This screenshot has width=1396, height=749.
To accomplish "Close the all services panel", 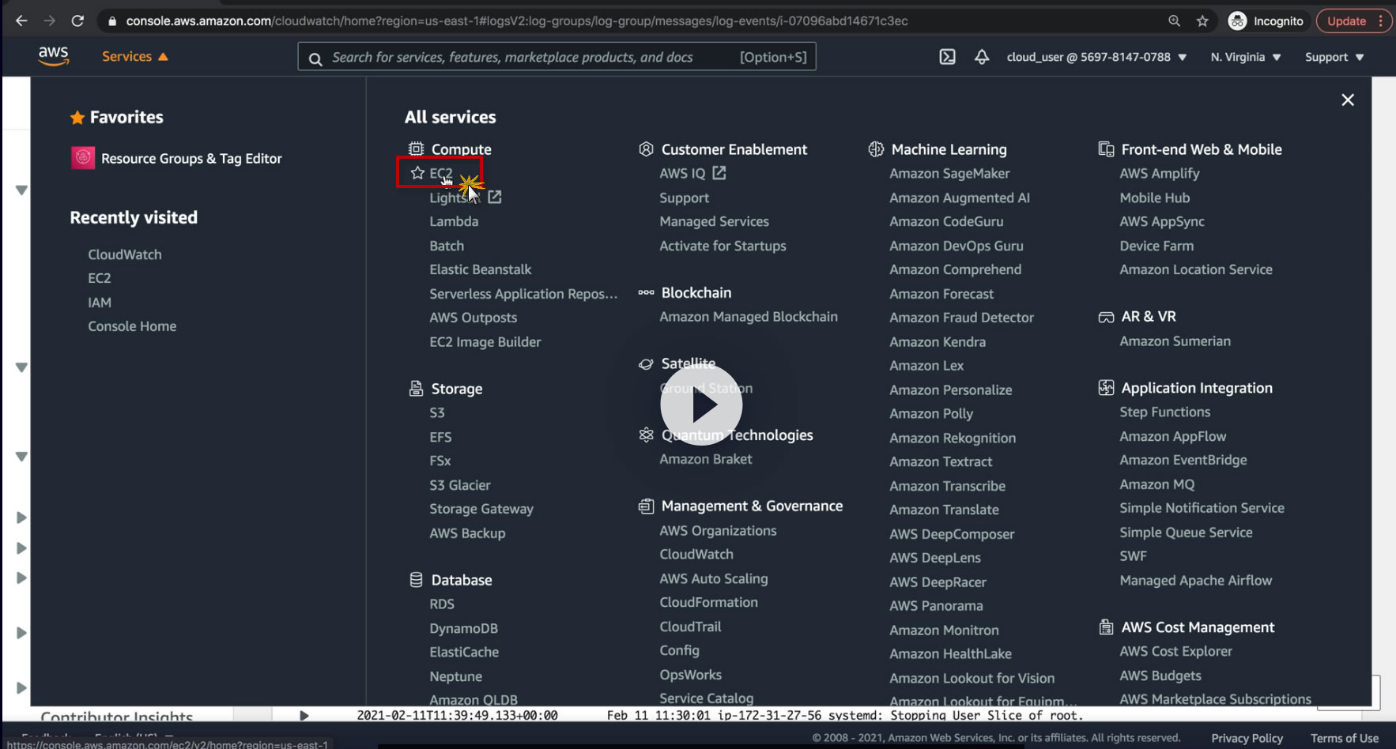I will pyautogui.click(x=1348, y=100).
